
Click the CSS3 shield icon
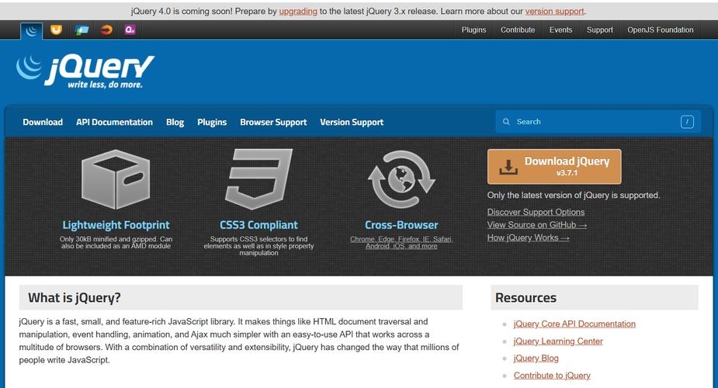258,178
